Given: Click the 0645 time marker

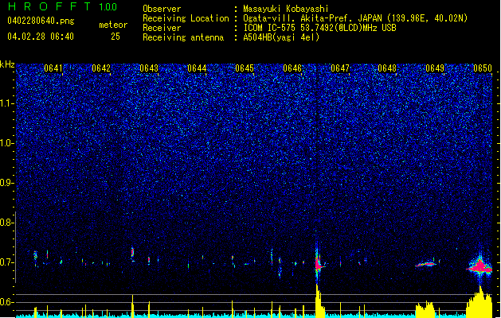Looking at the screenshot, I should click(x=245, y=68).
